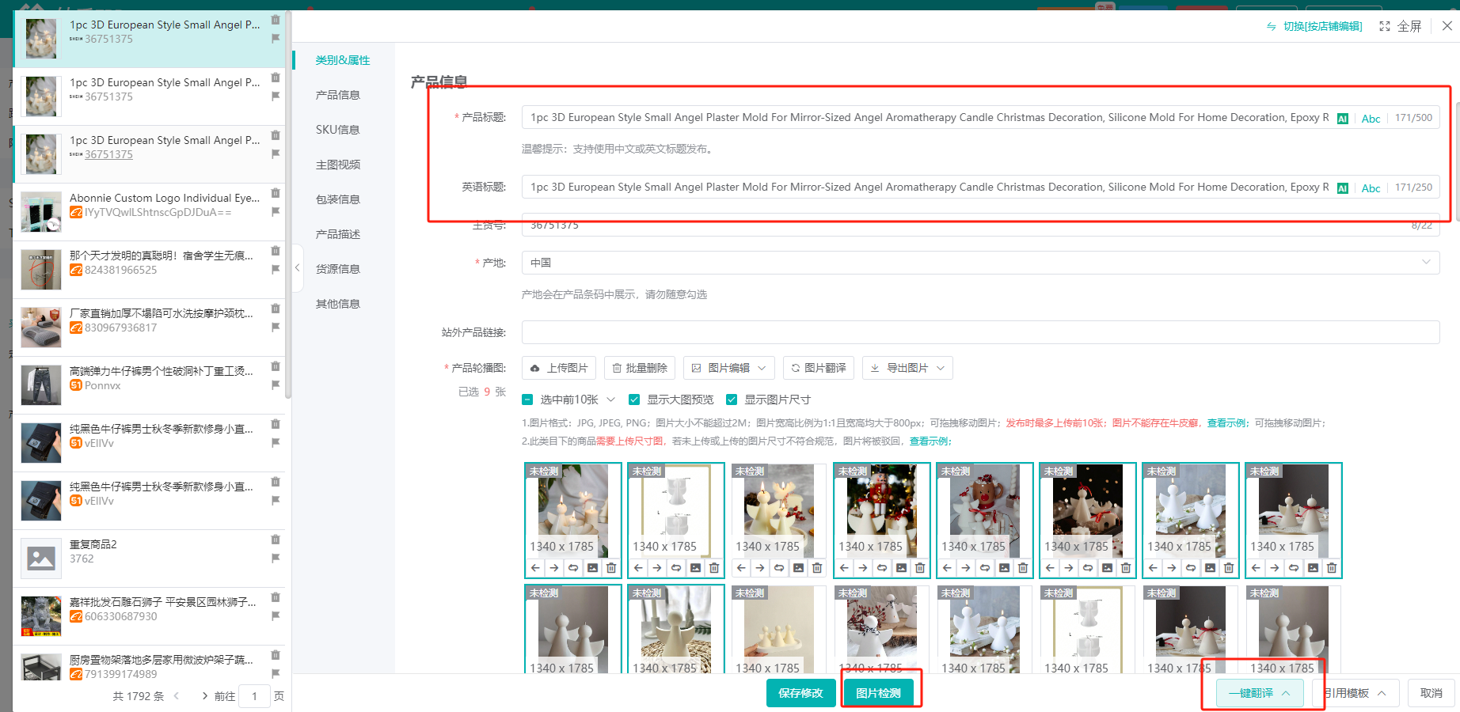This screenshot has width=1460, height=712.
Task: Uncheck 显示图片尺寸 checkbox
Action: [732, 400]
